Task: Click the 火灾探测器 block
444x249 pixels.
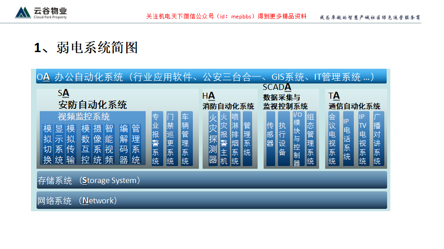Action: (x=213, y=138)
